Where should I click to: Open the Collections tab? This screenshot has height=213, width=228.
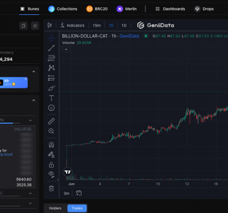click(63, 9)
